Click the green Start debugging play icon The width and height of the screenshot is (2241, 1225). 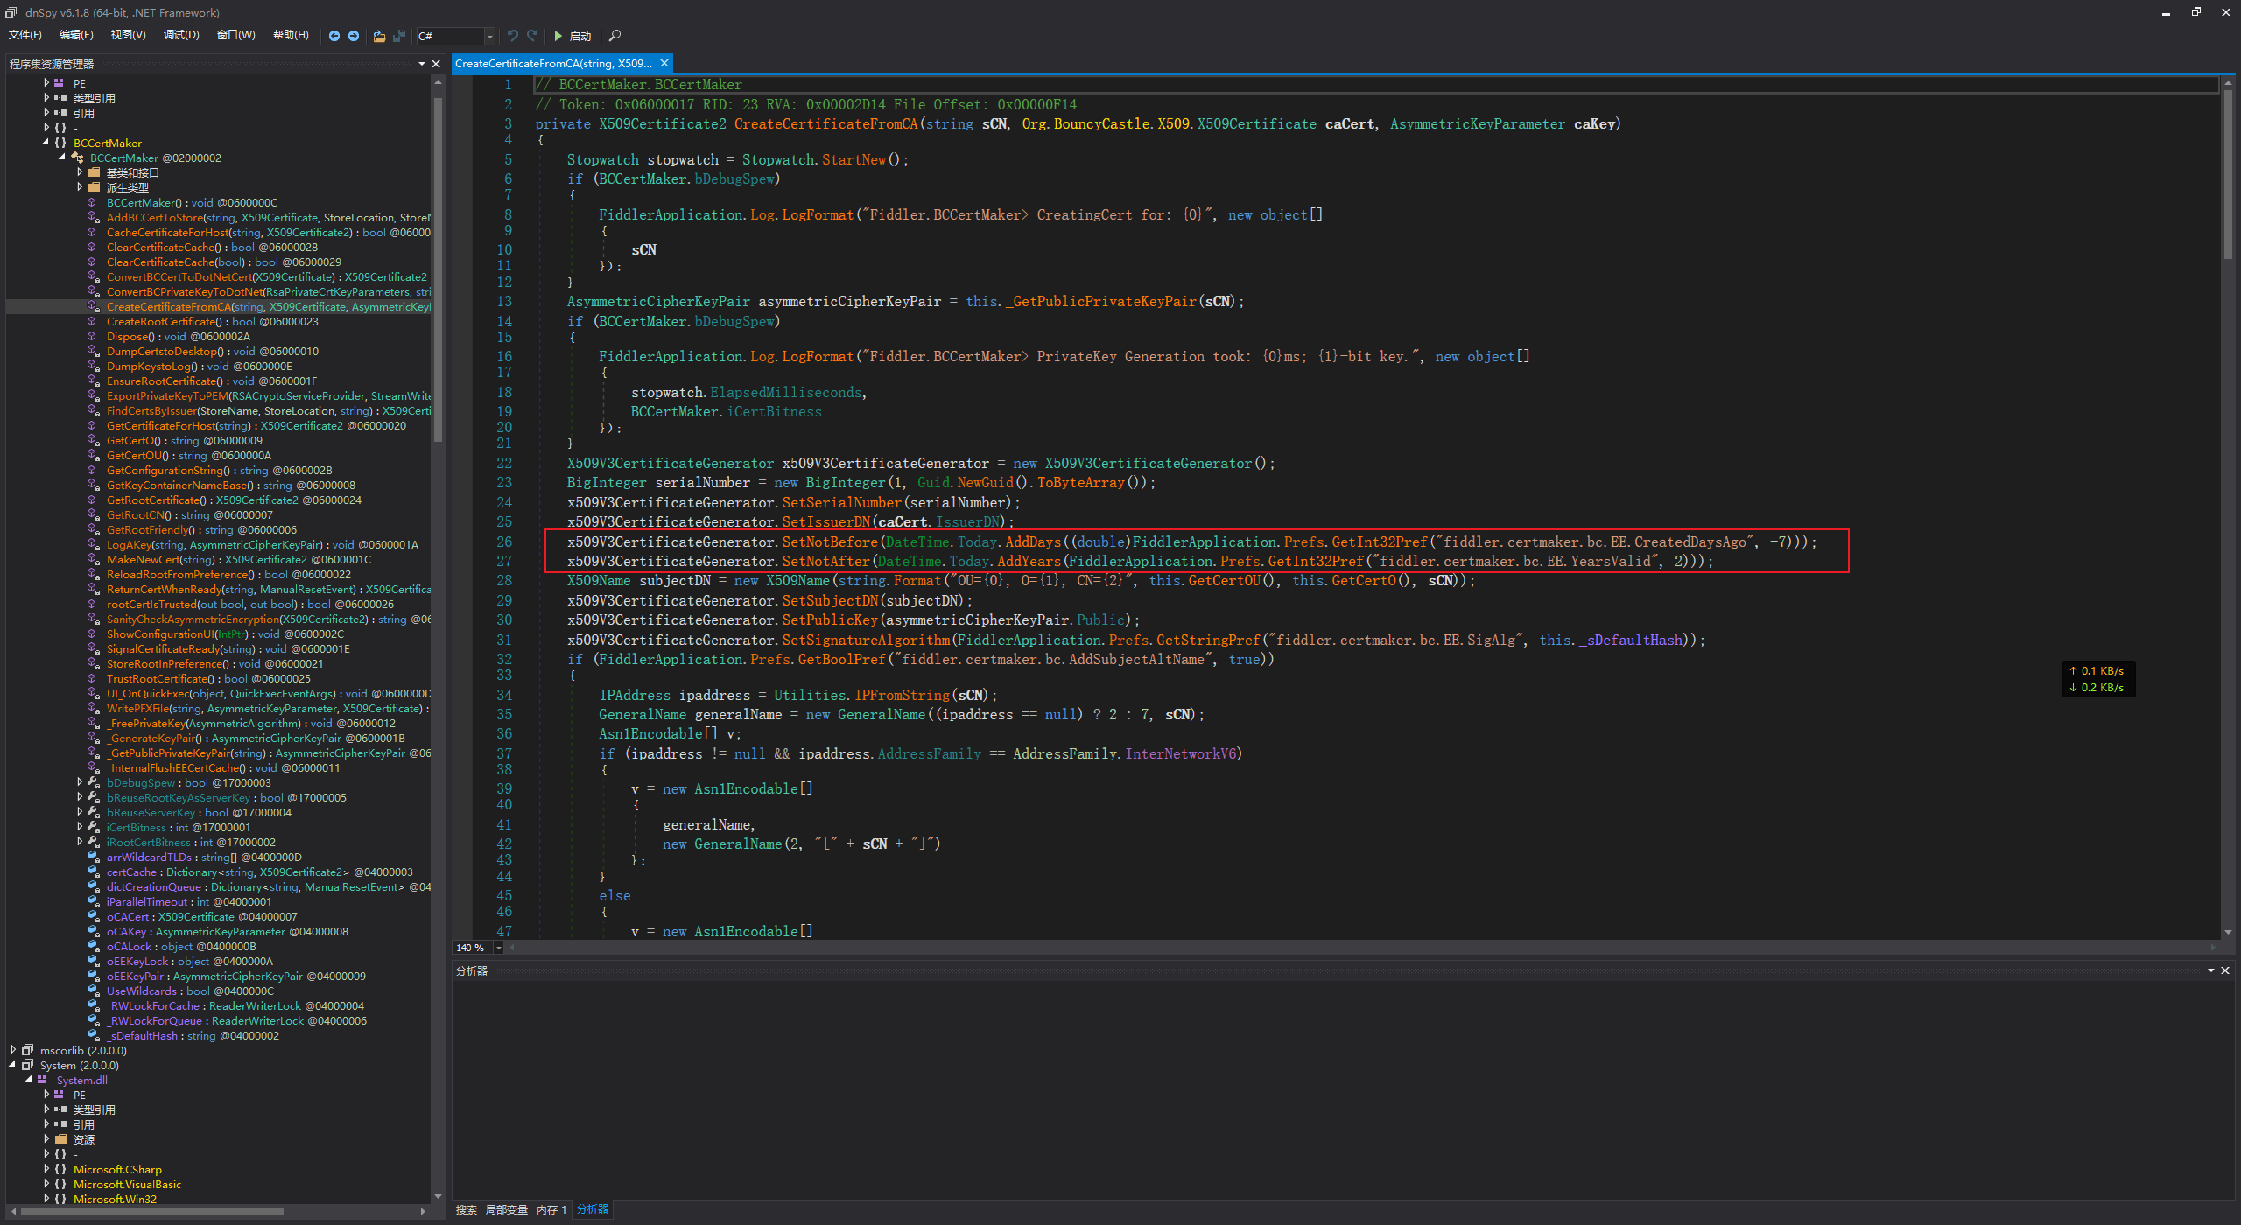(558, 36)
